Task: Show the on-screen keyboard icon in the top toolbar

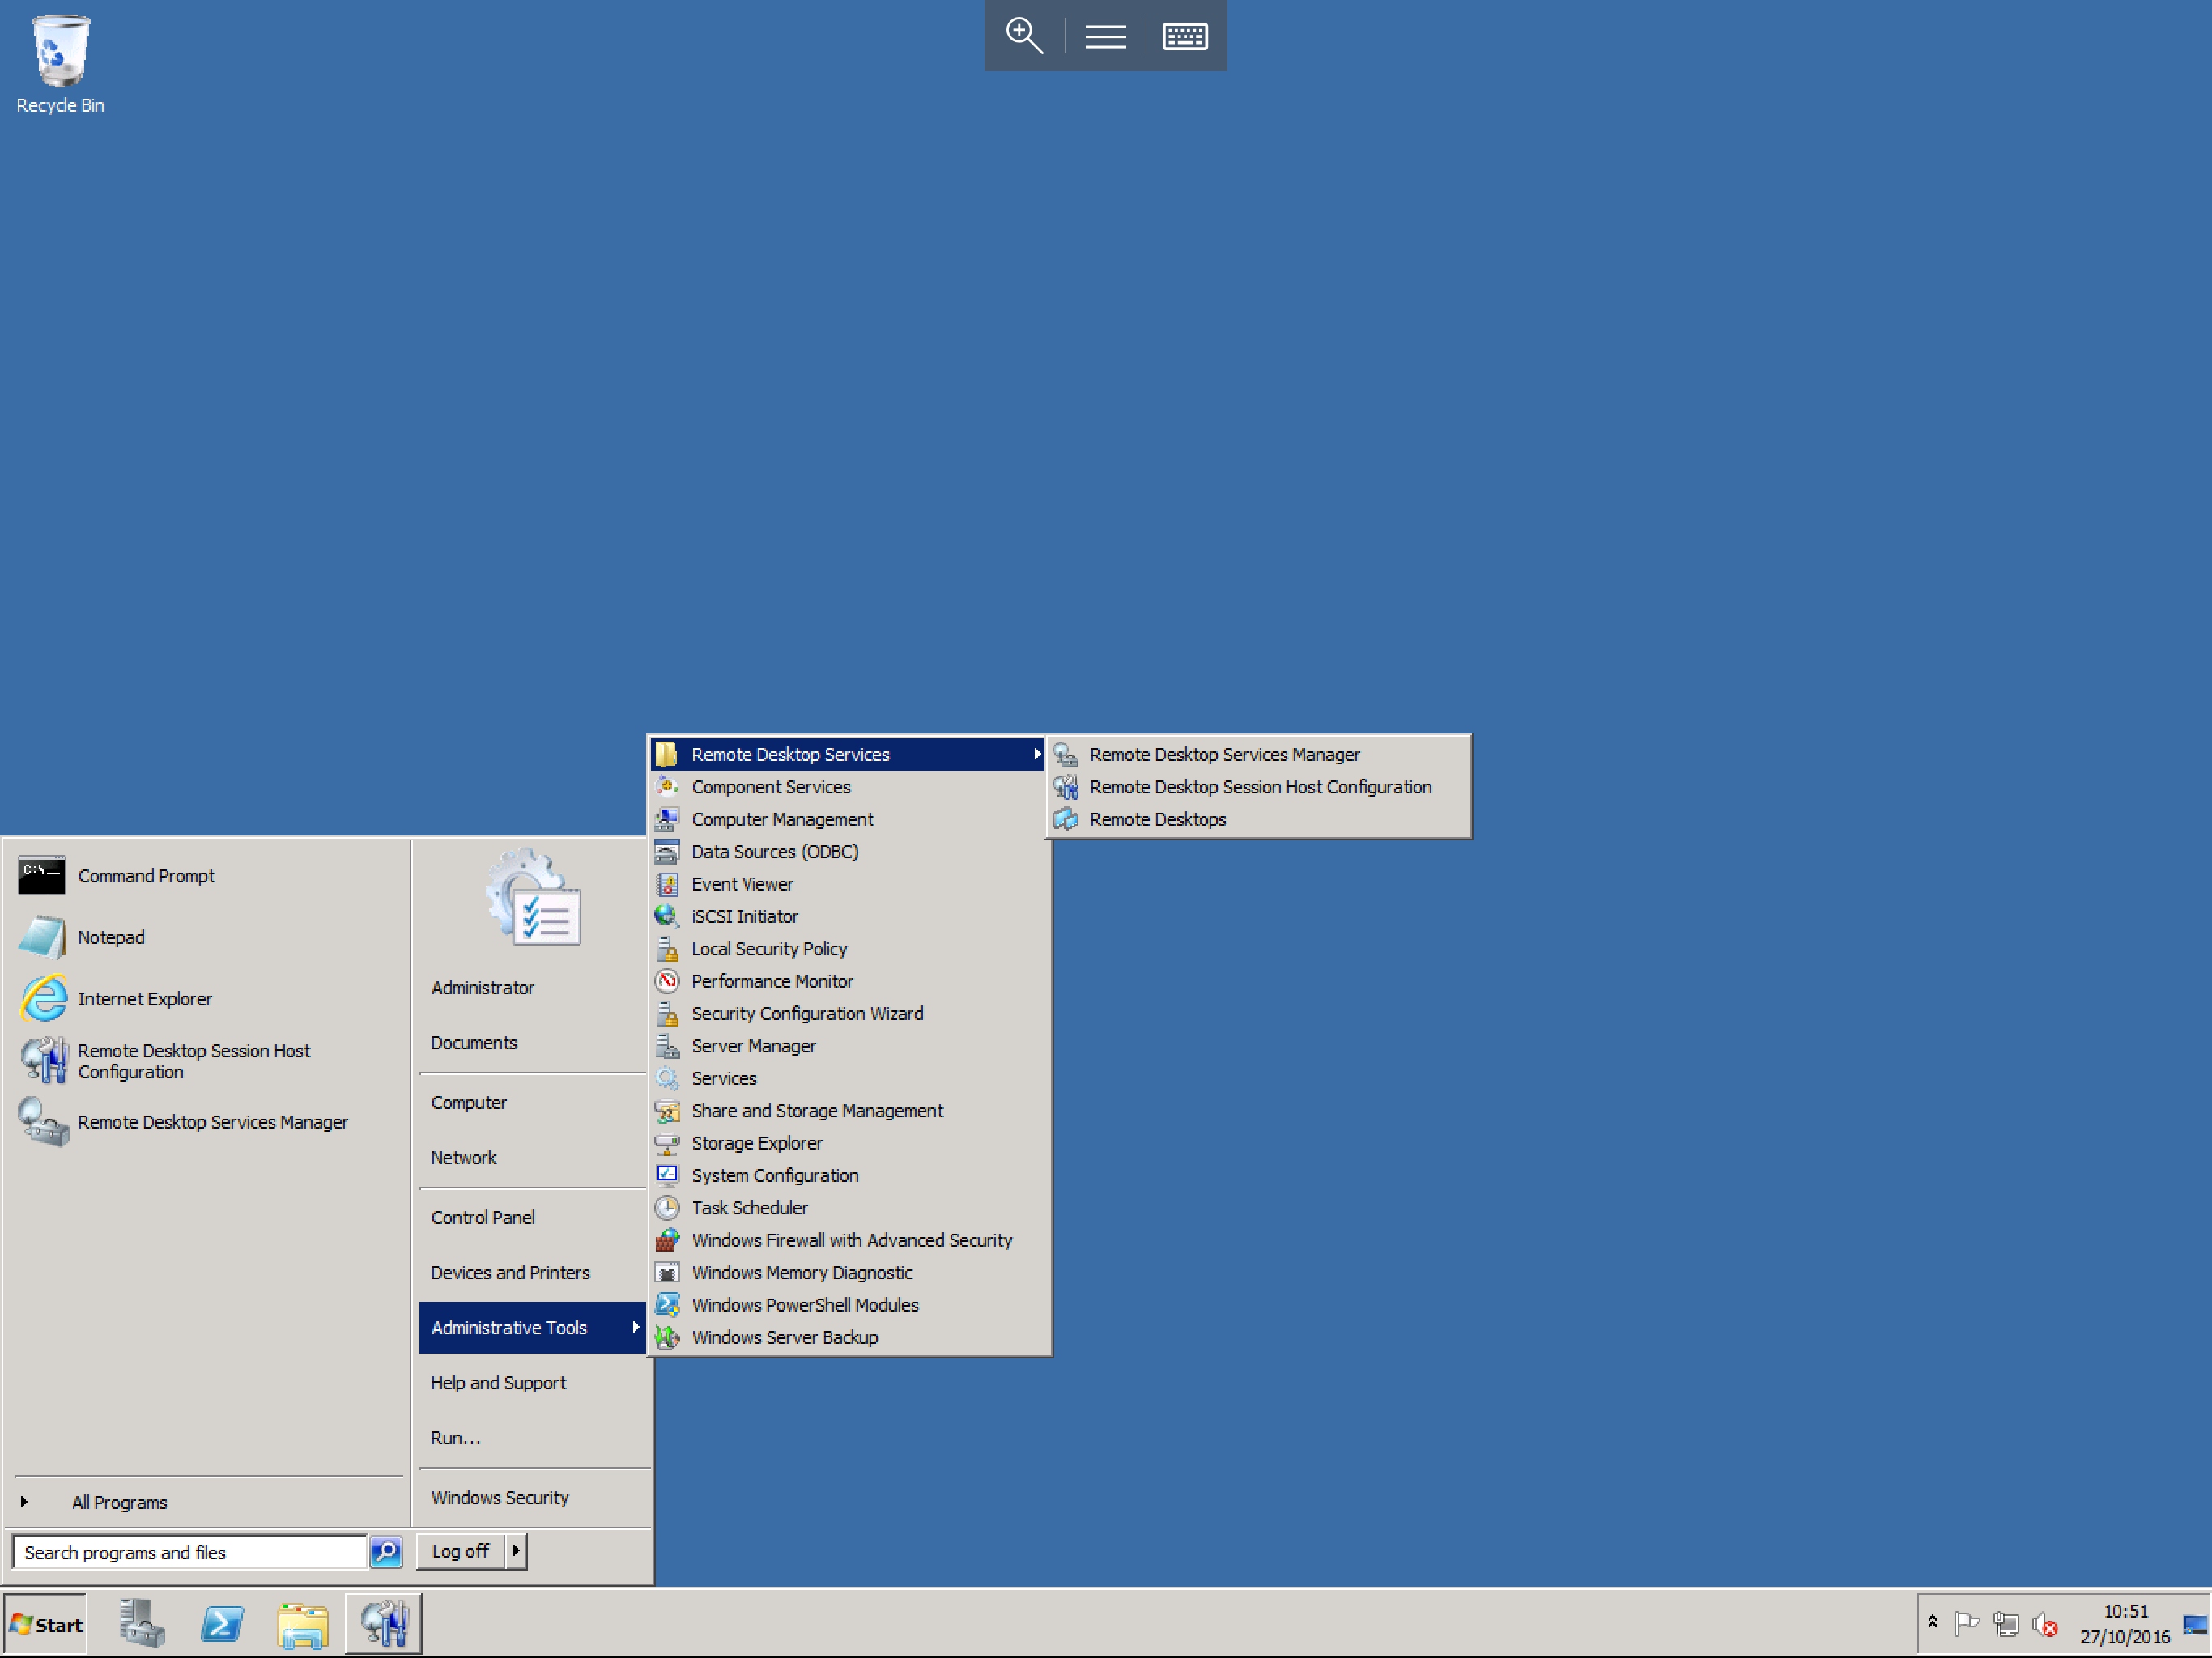Action: (1185, 36)
